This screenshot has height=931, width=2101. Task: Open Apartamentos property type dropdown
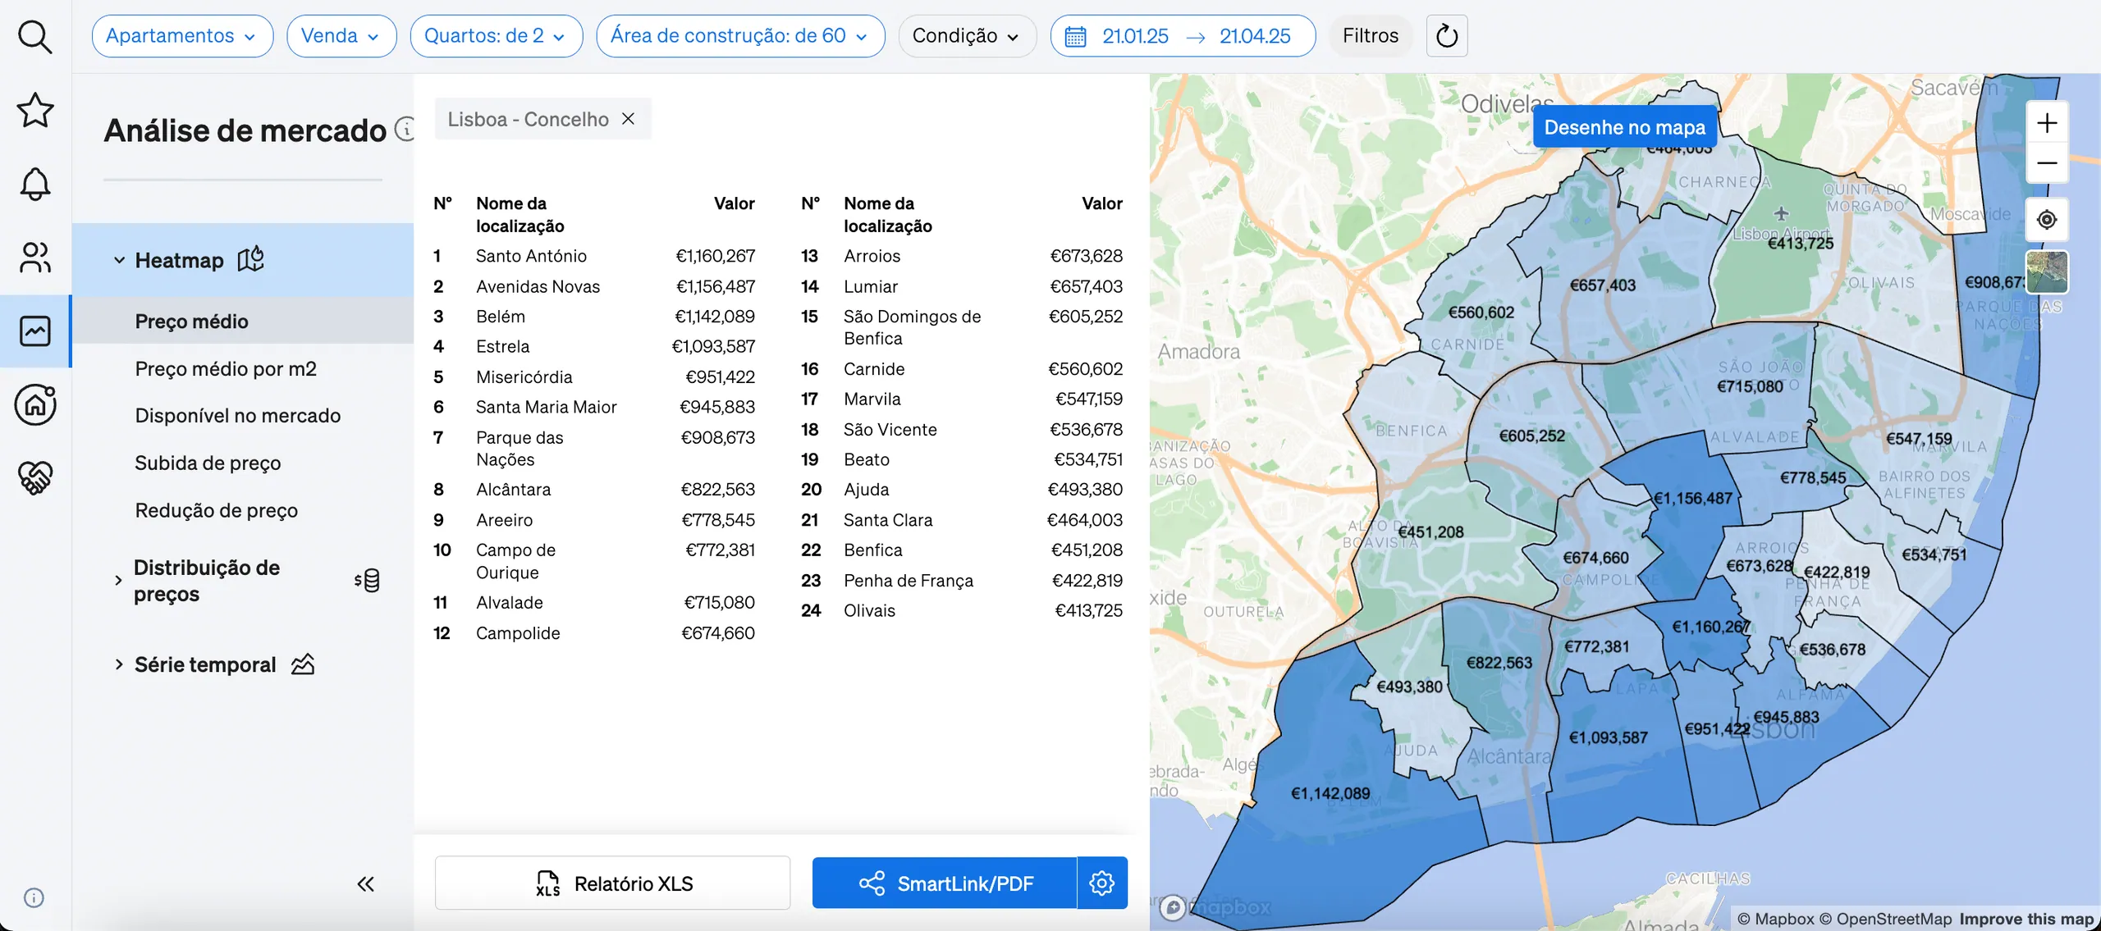point(182,36)
